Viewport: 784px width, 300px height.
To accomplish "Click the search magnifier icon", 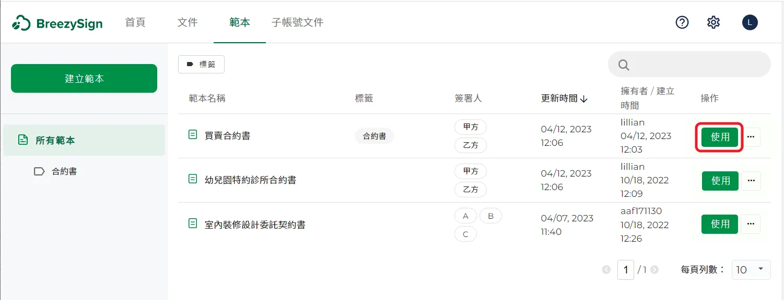I will [623, 65].
